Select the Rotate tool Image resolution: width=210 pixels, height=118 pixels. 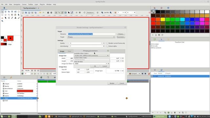[x=12, y=12]
